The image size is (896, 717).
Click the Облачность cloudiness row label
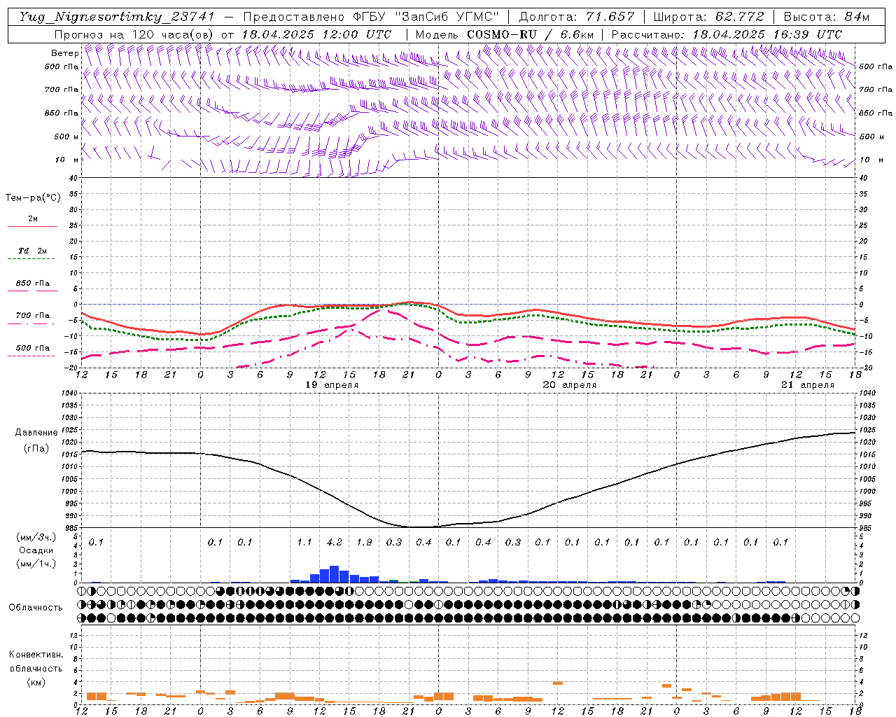[x=36, y=608]
